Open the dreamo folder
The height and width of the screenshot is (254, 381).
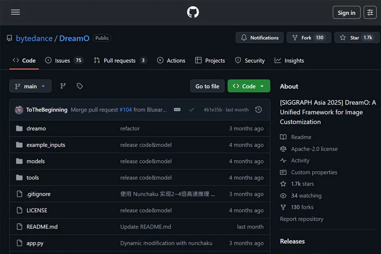36,128
